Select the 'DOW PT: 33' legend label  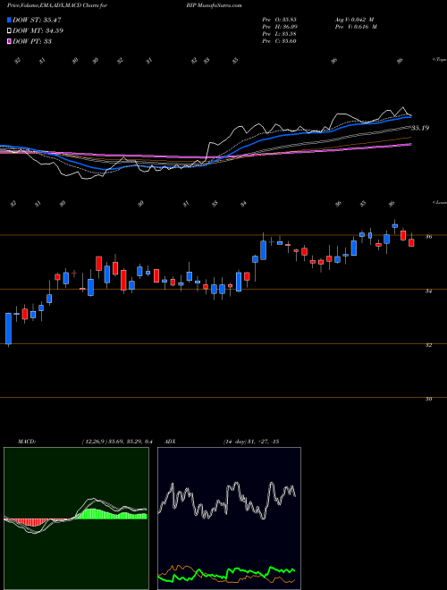tap(32, 41)
